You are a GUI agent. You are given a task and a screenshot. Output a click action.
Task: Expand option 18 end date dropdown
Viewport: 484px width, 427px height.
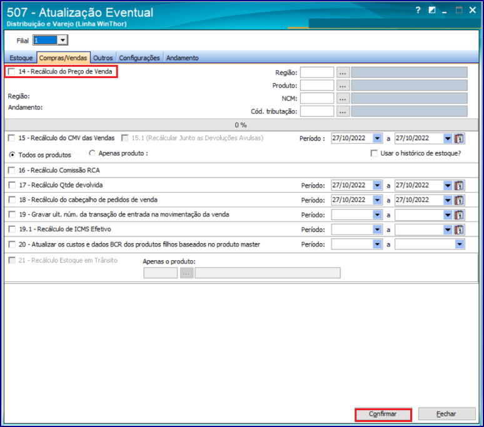(448, 200)
